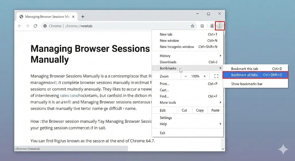Decrease zoom with the minus button
The image size is (295, 161).
point(186,76)
